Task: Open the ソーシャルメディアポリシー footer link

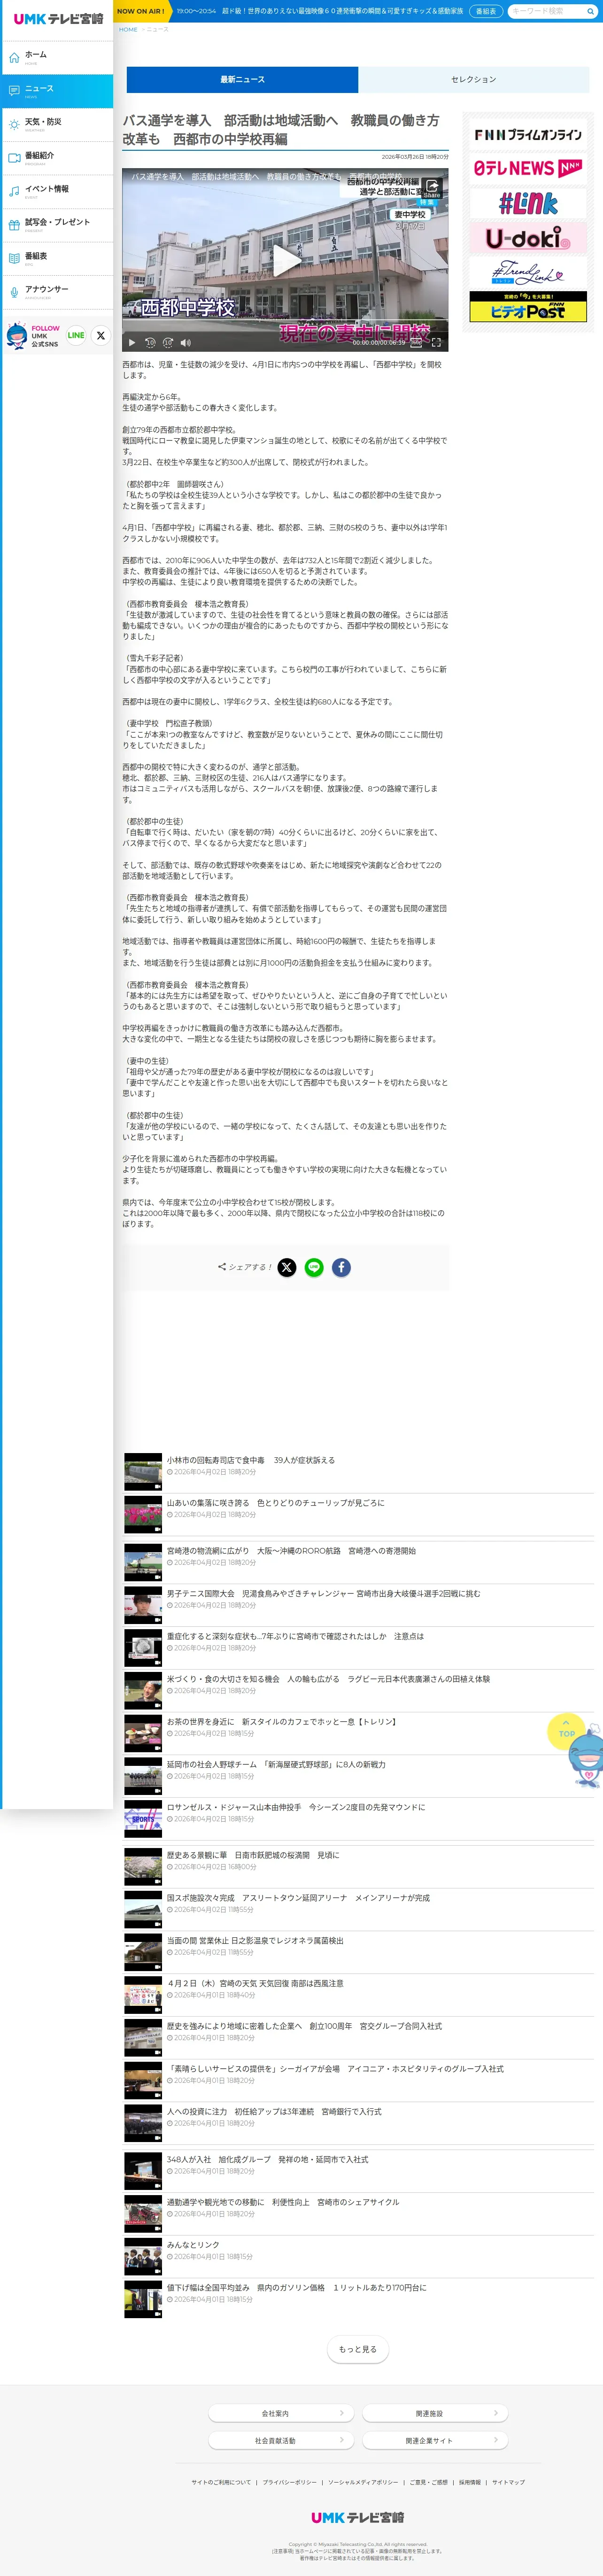Action: [x=363, y=2483]
